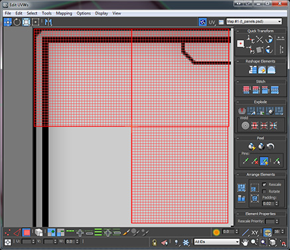Uncheck the Rescale checkbox

click(x=264, y=184)
